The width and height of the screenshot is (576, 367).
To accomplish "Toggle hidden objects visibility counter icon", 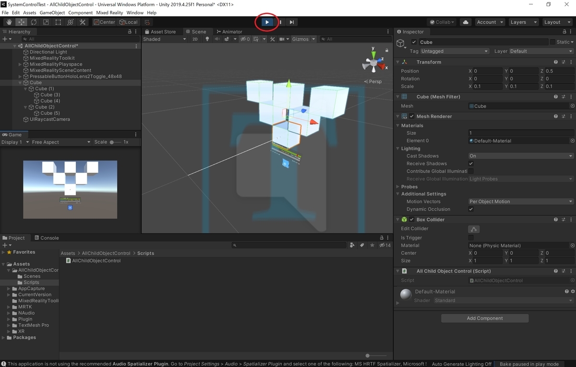I will tap(245, 39).
